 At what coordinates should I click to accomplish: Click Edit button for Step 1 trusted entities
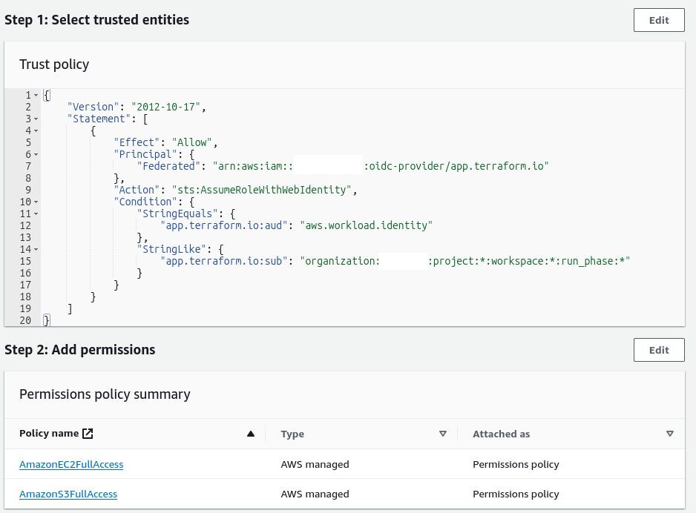[x=659, y=20]
